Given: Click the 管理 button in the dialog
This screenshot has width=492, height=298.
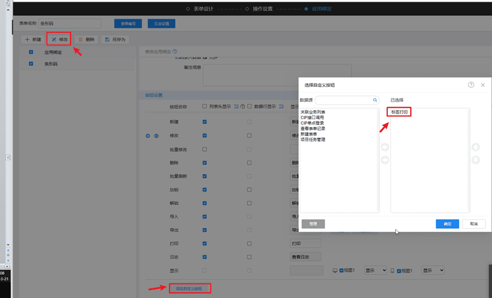Looking at the screenshot, I should click(313, 224).
